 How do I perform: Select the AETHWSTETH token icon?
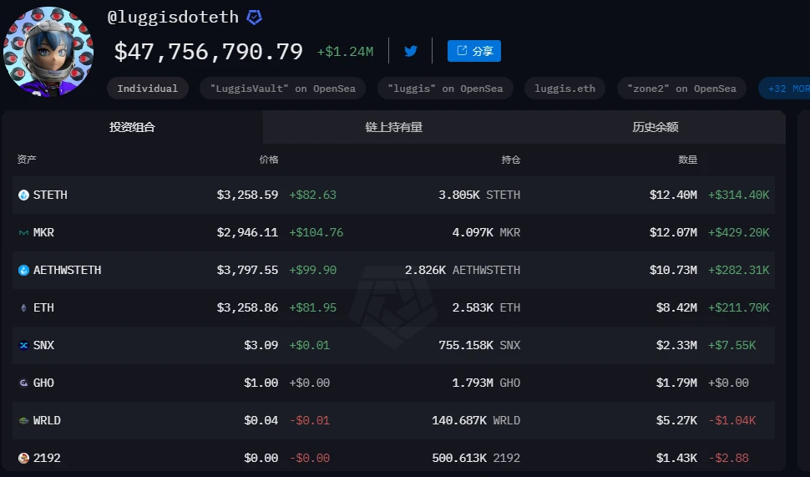pyautogui.click(x=23, y=270)
